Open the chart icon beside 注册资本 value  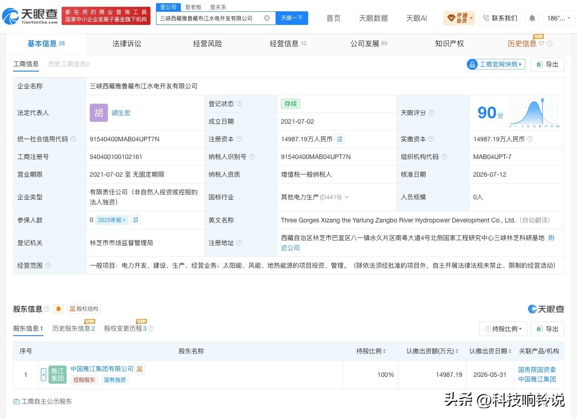[339, 139]
